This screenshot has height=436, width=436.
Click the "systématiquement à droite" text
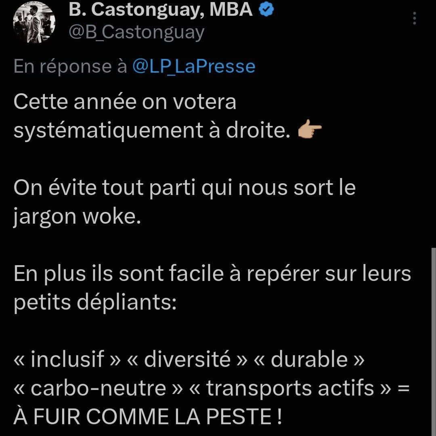[151, 131]
